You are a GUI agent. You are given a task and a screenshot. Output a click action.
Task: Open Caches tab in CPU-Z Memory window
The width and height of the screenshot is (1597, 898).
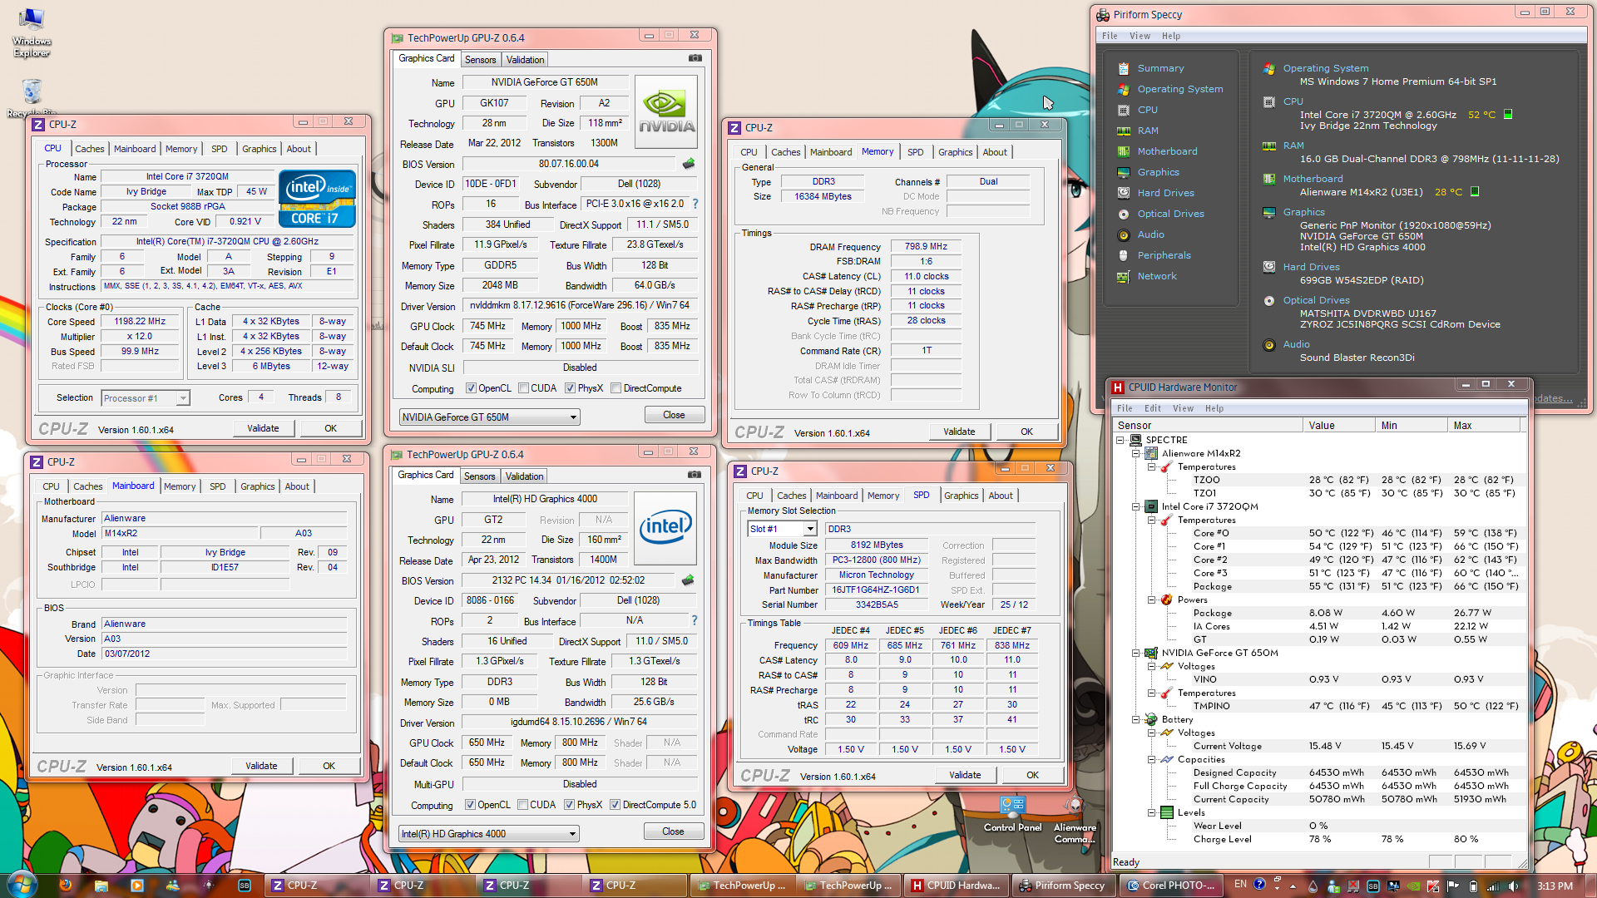point(785,152)
